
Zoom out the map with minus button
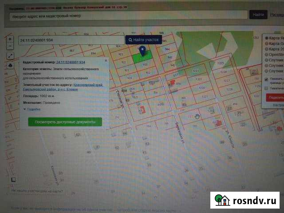10,46
